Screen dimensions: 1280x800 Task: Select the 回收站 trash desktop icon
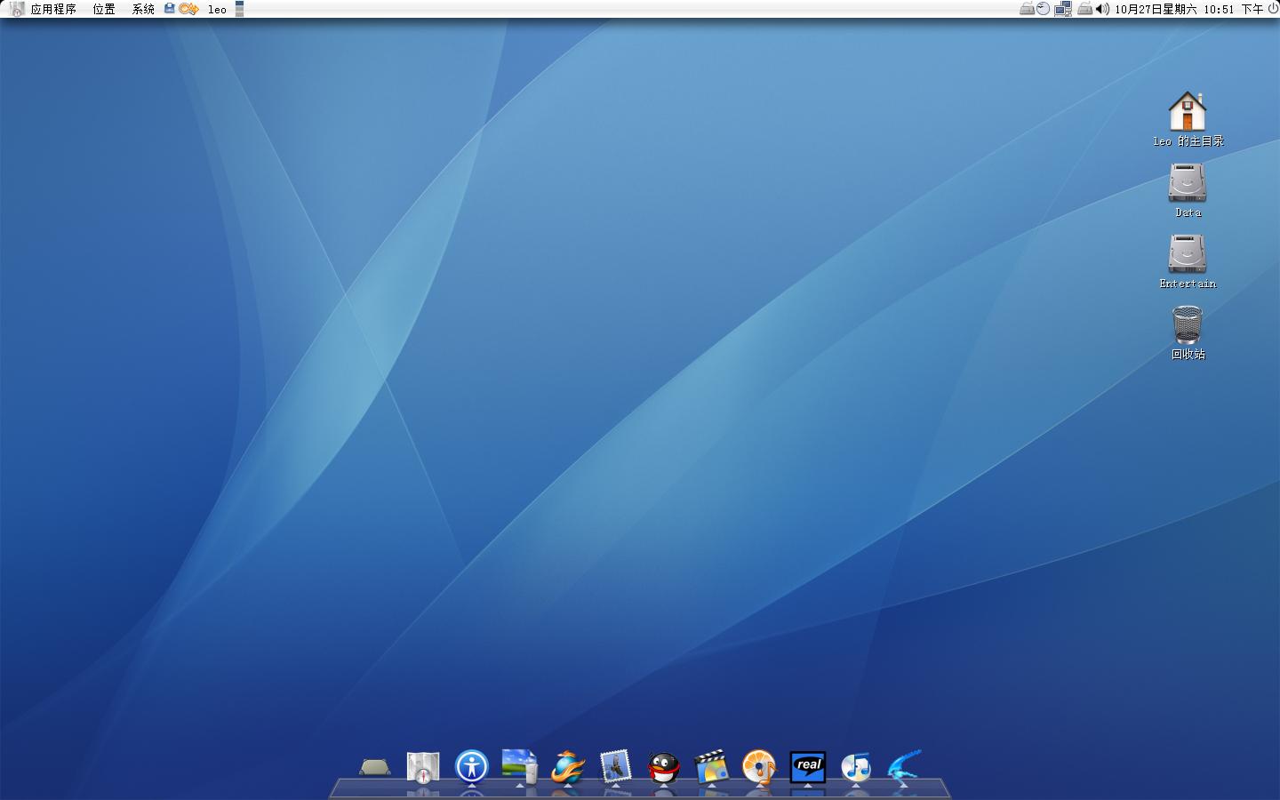1188,332
